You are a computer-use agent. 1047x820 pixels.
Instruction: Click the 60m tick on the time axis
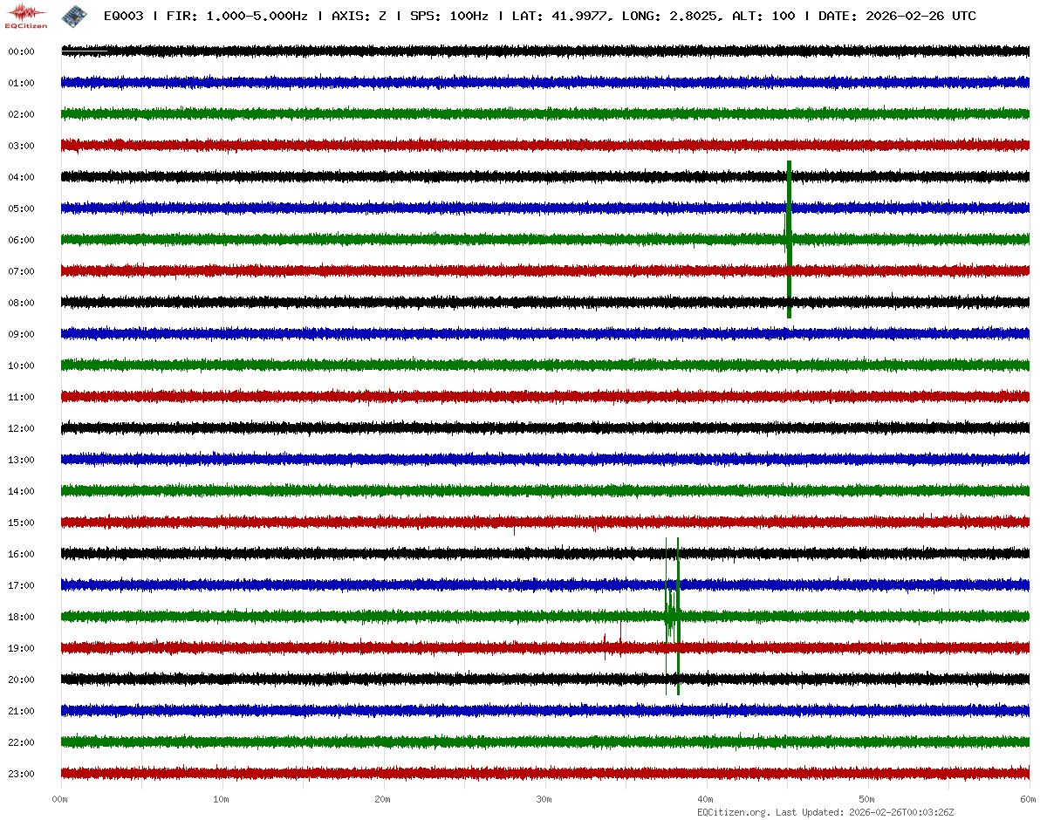coord(1028,799)
